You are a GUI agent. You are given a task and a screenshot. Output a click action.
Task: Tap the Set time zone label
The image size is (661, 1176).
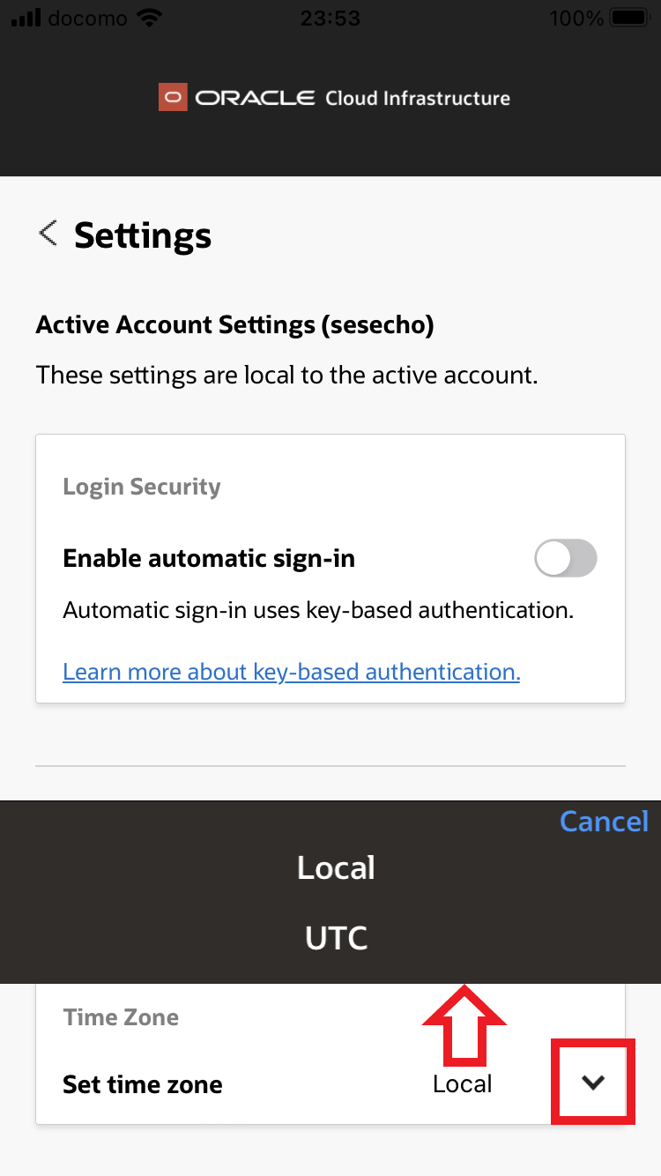[143, 1084]
